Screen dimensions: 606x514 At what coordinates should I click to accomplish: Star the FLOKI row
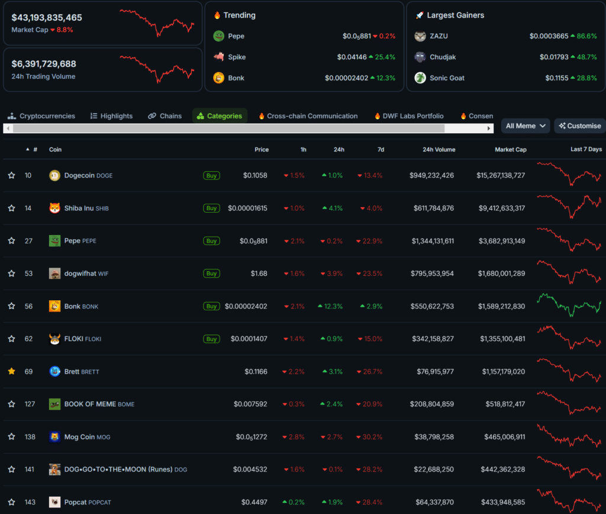[12, 339]
